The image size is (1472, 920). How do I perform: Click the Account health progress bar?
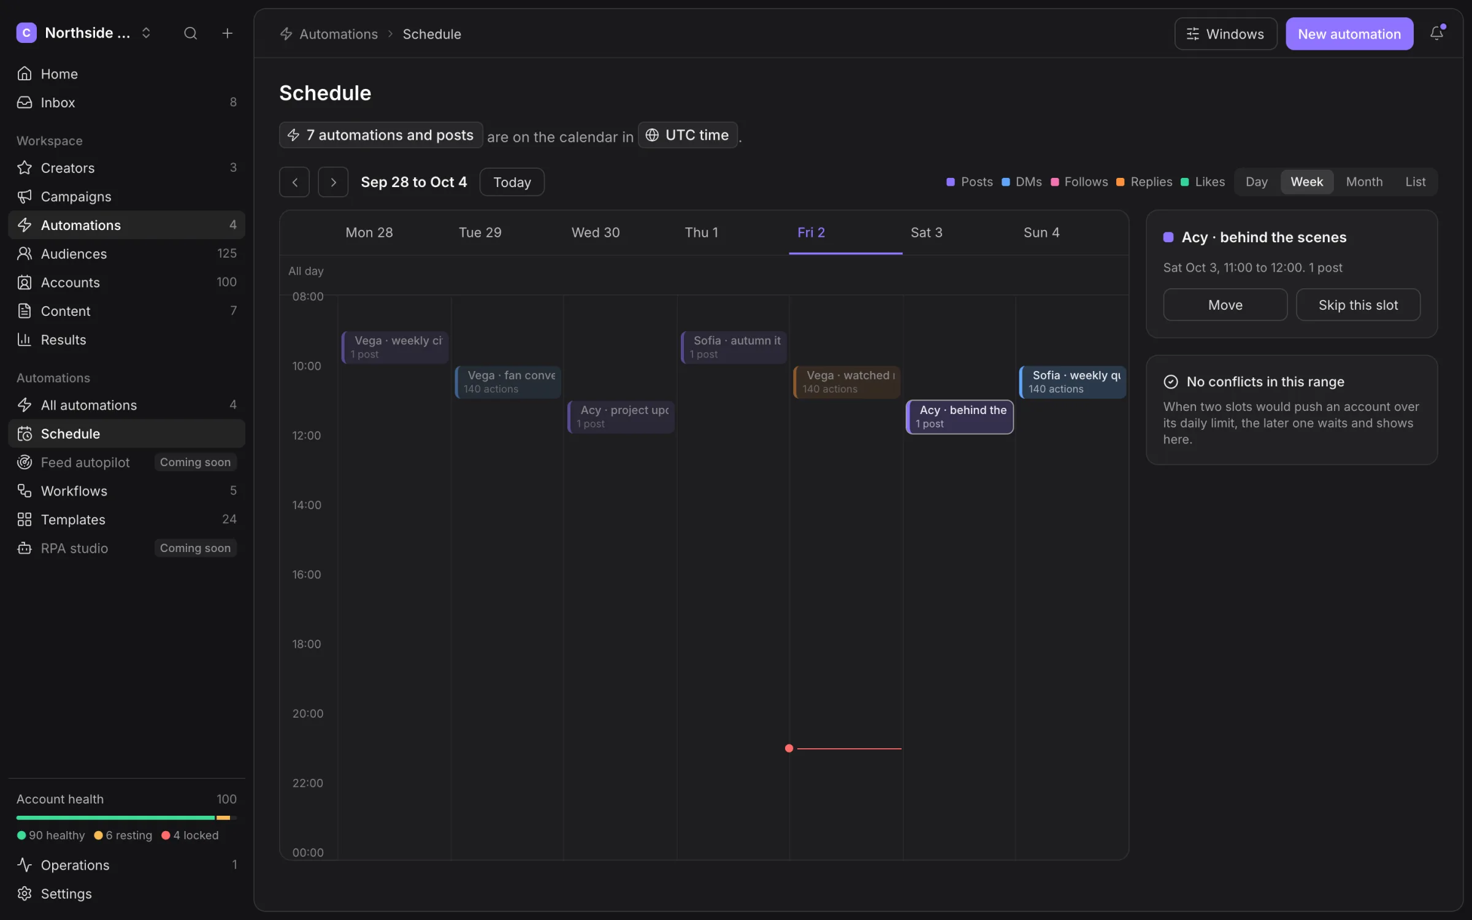click(126, 818)
